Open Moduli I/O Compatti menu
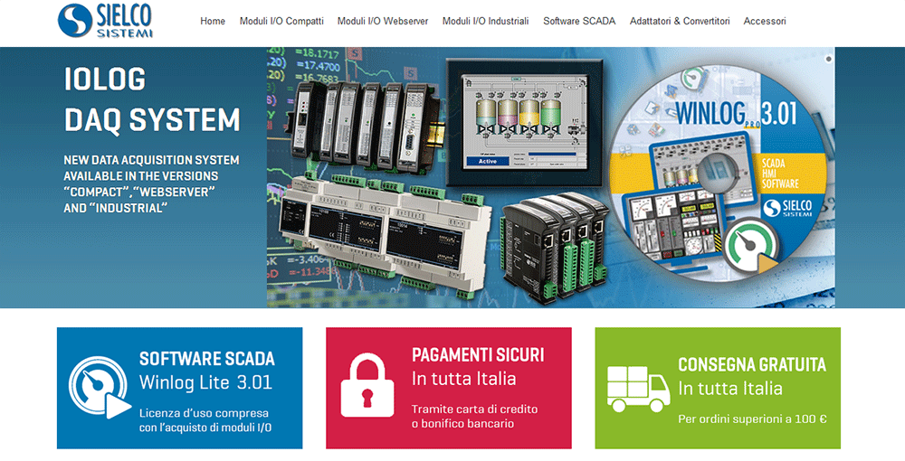The image size is (905, 461). click(281, 21)
